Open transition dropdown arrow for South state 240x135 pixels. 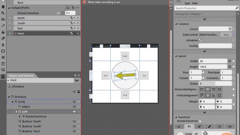[x=74, y=23]
